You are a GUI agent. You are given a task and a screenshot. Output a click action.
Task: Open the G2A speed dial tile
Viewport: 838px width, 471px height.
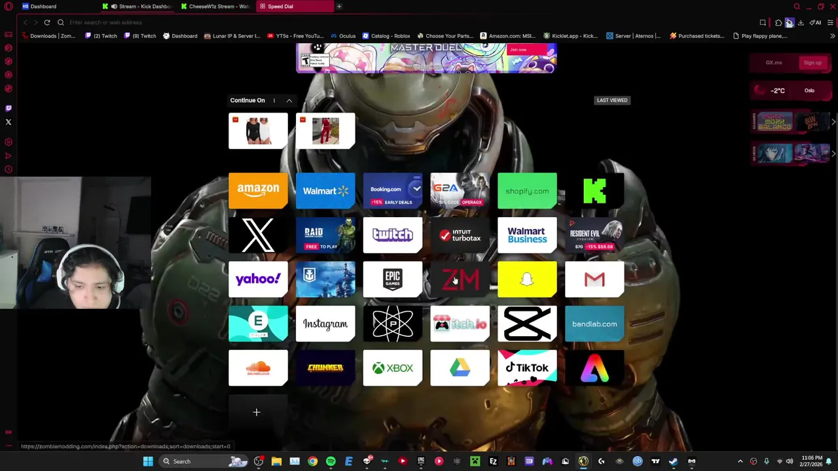(x=460, y=190)
